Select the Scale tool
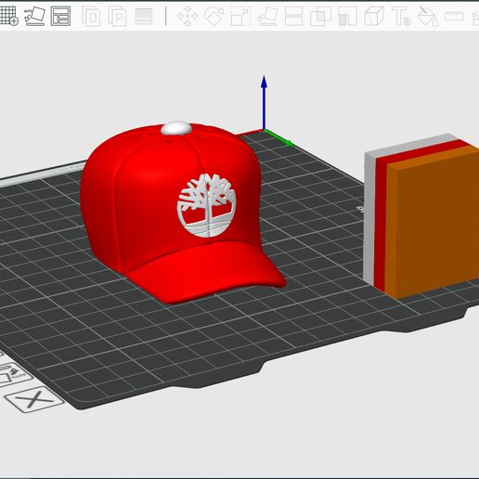 pyautogui.click(x=240, y=16)
